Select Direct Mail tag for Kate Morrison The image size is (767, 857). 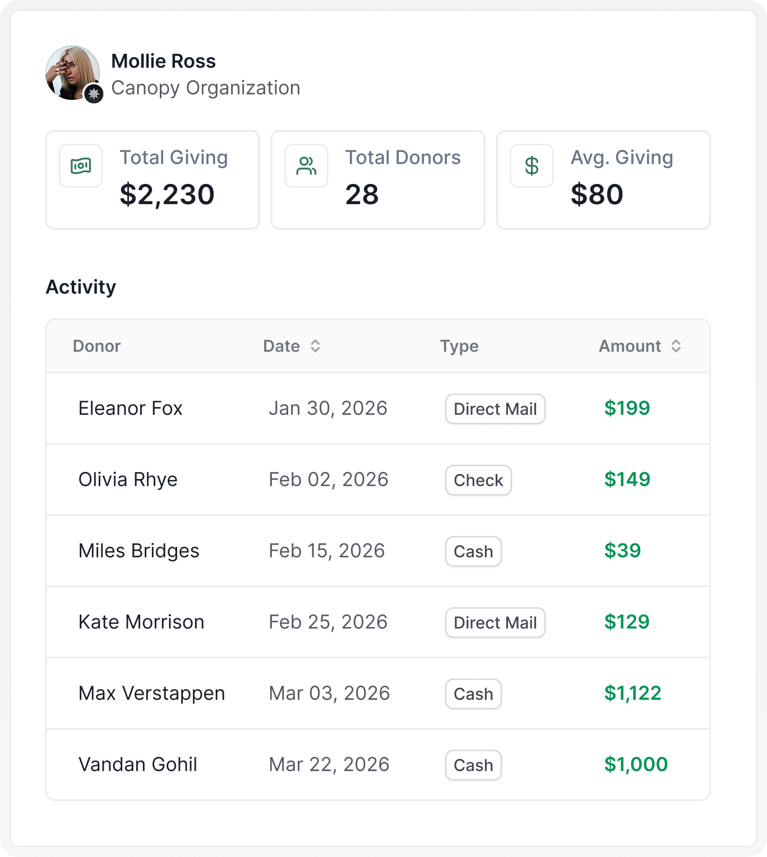pyautogui.click(x=495, y=623)
